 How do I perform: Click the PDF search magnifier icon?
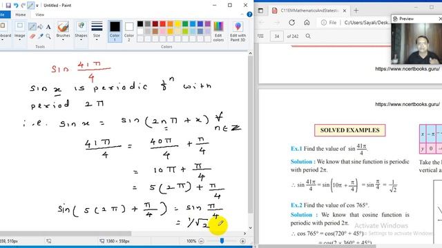[308, 36]
